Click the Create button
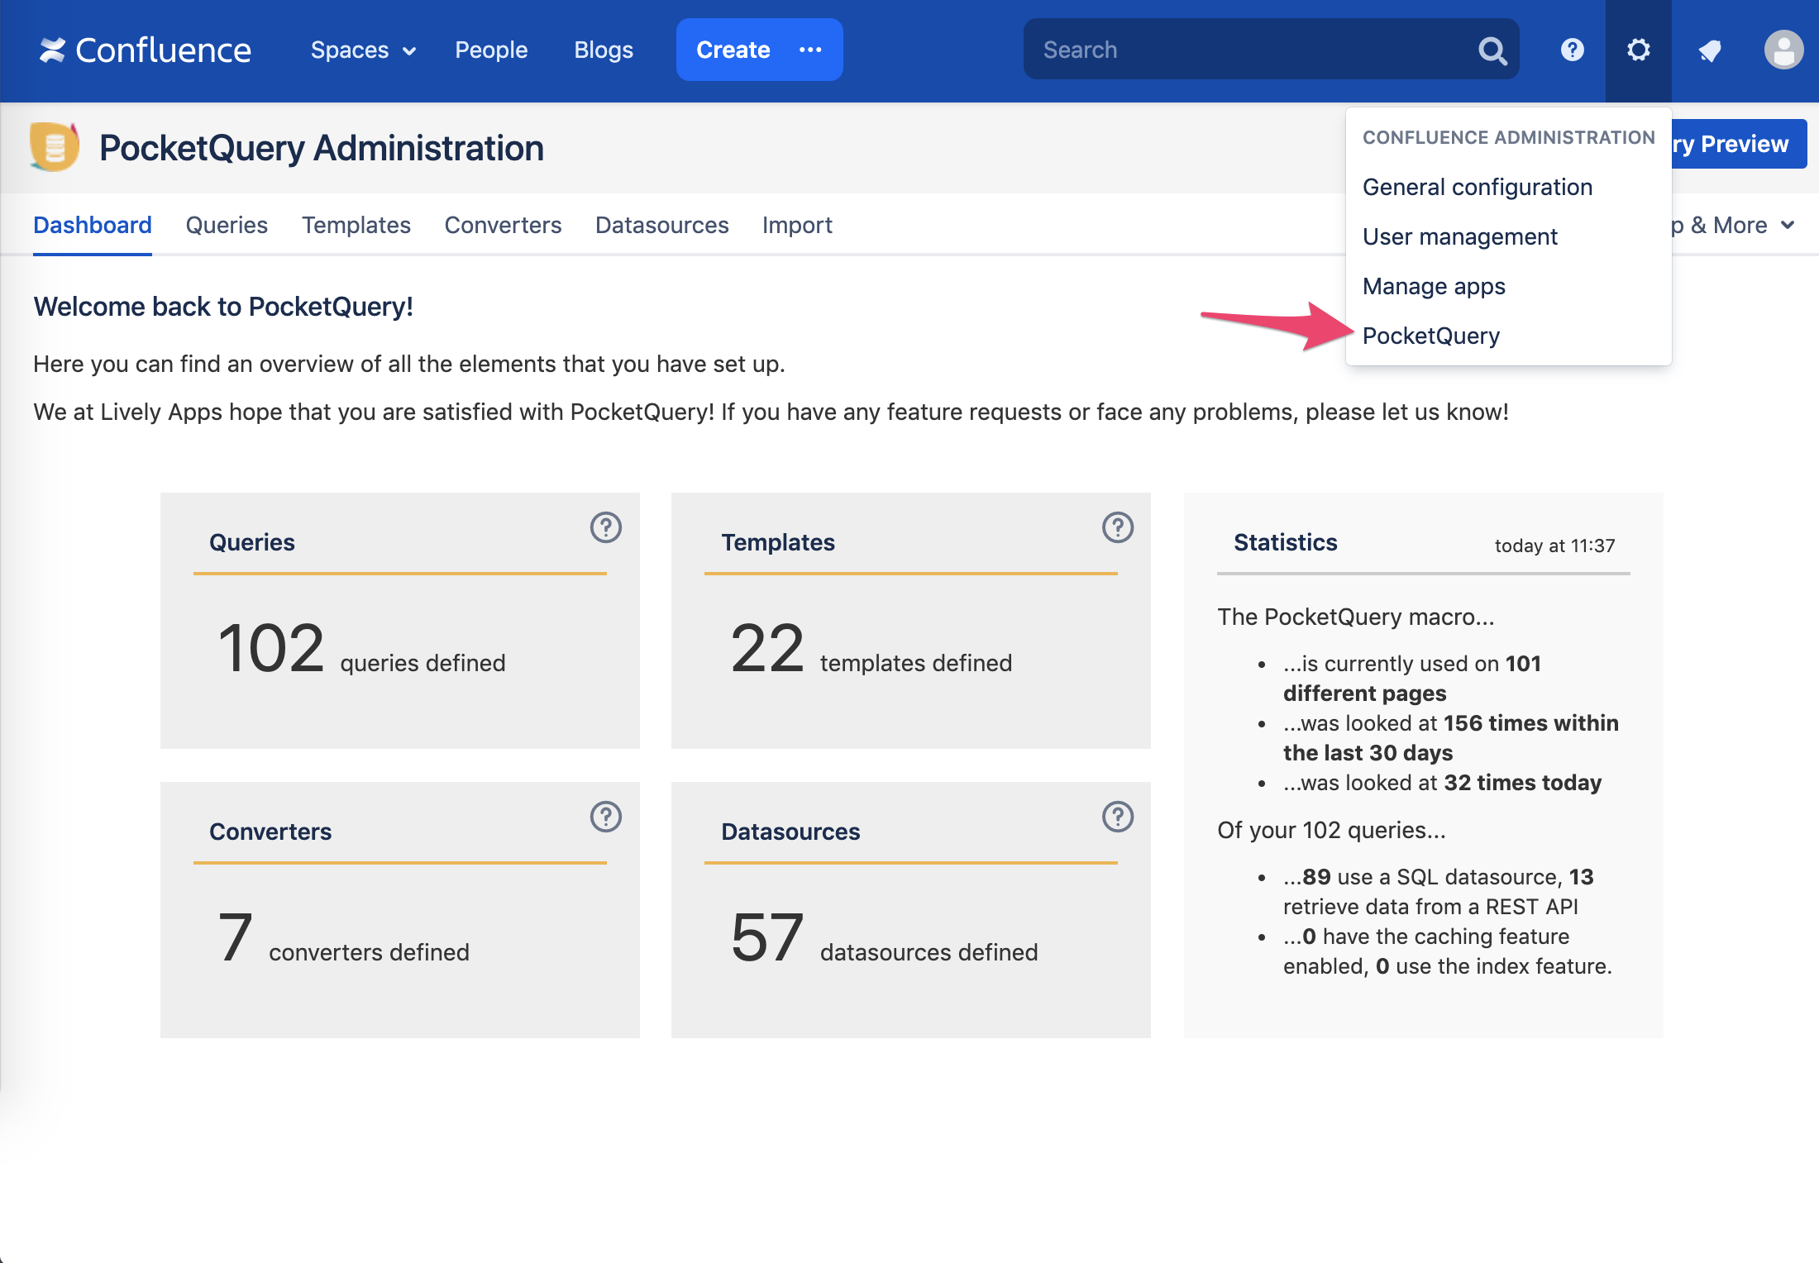The width and height of the screenshot is (1819, 1263). [733, 50]
